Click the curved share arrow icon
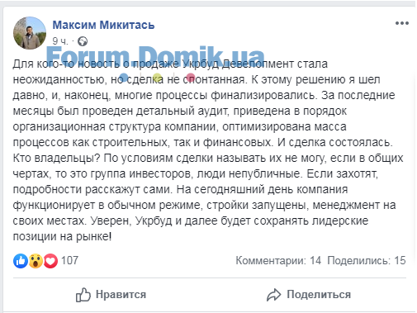417x313 pixels. 274,295
